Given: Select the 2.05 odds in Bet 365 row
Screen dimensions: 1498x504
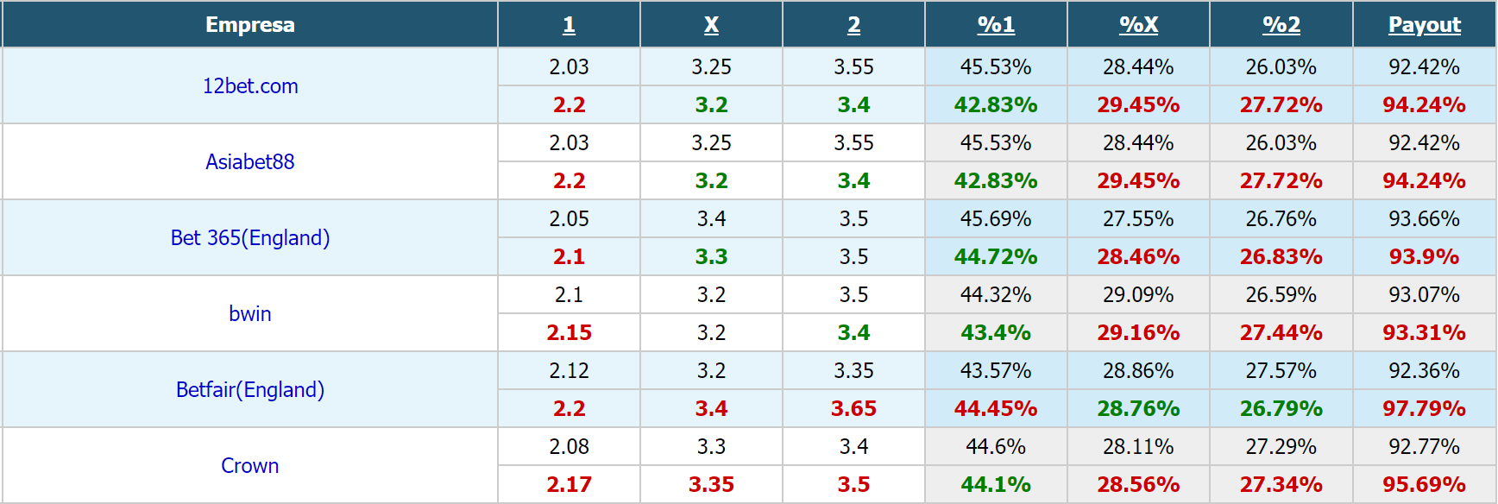Looking at the screenshot, I should [x=569, y=219].
